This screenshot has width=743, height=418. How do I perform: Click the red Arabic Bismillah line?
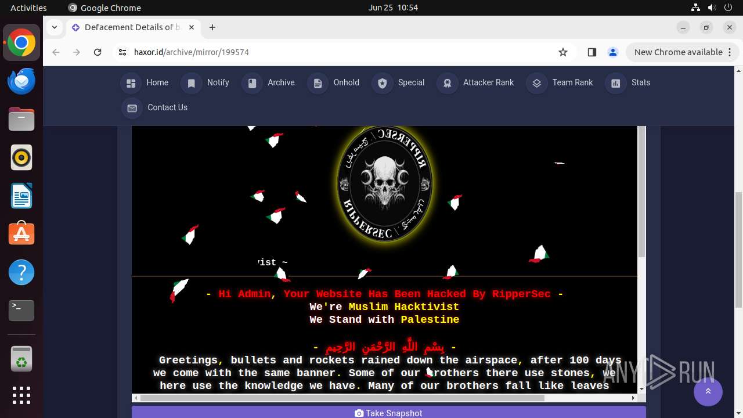pos(384,347)
